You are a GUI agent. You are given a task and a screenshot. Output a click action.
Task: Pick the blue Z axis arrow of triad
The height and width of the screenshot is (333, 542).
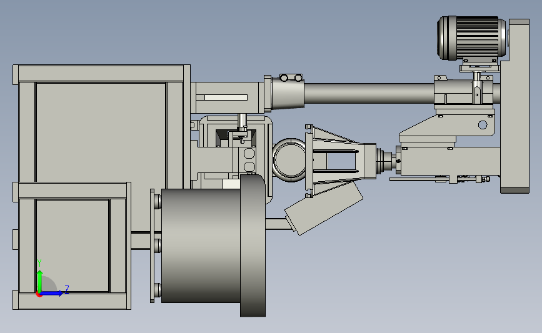click(52, 293)
